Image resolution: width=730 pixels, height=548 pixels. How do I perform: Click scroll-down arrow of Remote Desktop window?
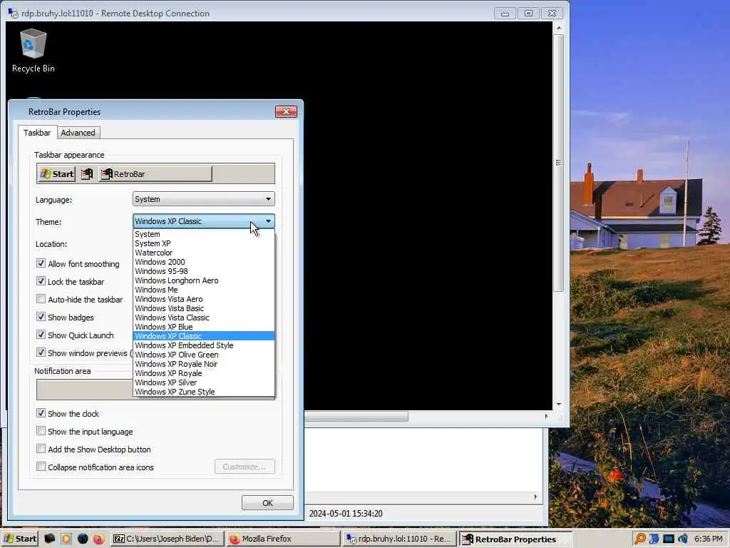coord(559,405)
